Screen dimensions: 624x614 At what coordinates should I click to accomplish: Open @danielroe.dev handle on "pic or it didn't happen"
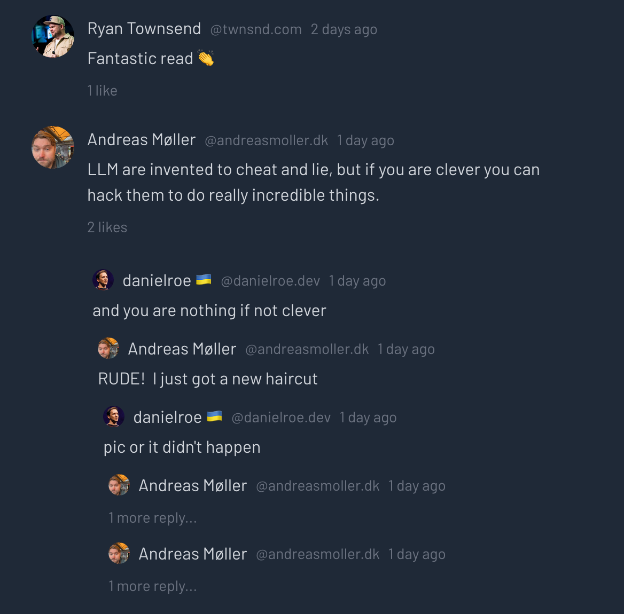click(x=281, y=418)
